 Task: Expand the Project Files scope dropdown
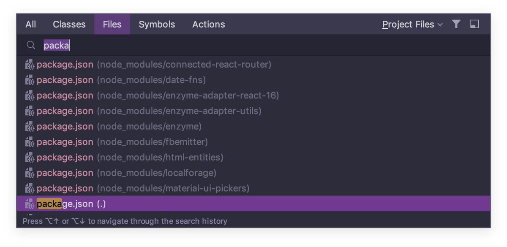coord(412,24)
